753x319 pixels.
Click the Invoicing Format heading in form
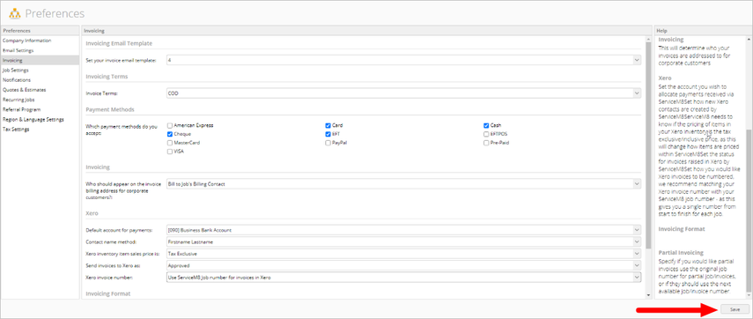(x=108, y=293)
